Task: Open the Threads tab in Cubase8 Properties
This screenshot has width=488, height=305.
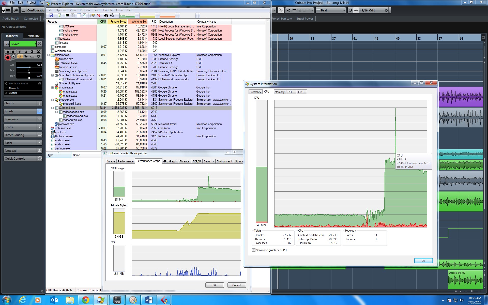Action: [x=185, y=161]
